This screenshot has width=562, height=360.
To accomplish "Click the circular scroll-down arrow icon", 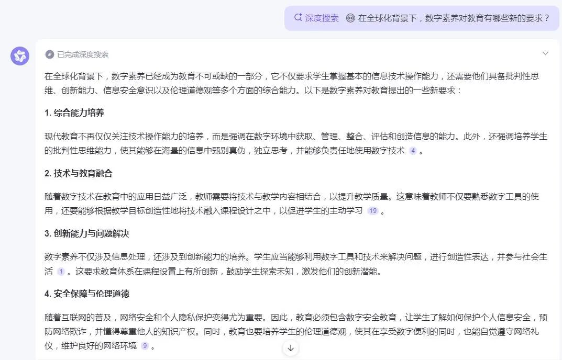I will pos(291,347).
